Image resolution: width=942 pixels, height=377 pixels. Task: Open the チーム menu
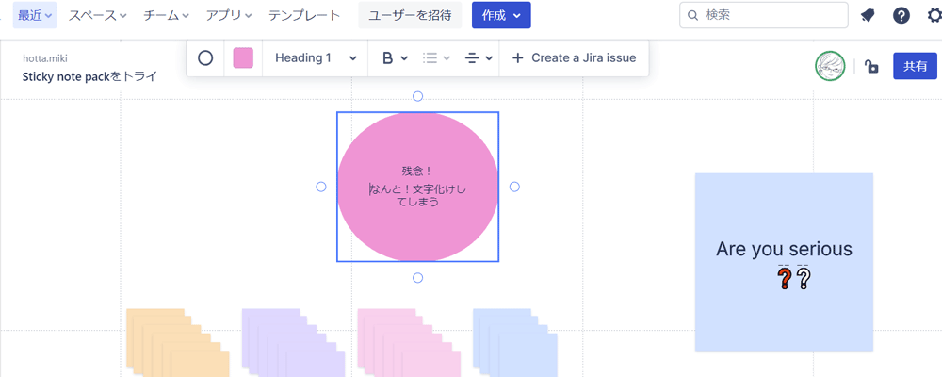click(166, 16)
